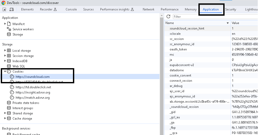Select the soundcloud_session_hint cookie row
Image resolution: width=263 pixels, height=135 pixels.
(x=211, y=28)
